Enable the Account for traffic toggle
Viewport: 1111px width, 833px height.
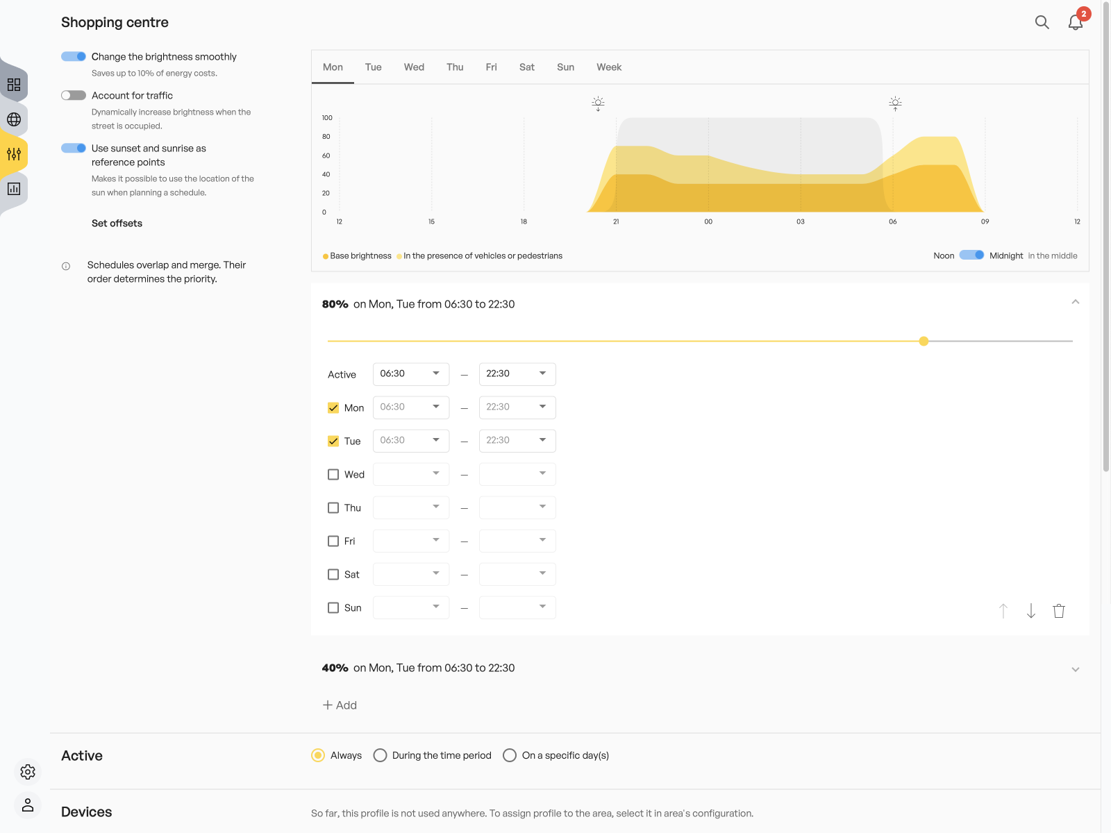[73, 96]
